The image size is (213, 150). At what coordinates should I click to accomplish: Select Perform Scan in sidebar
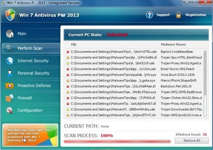pos(31,48)
